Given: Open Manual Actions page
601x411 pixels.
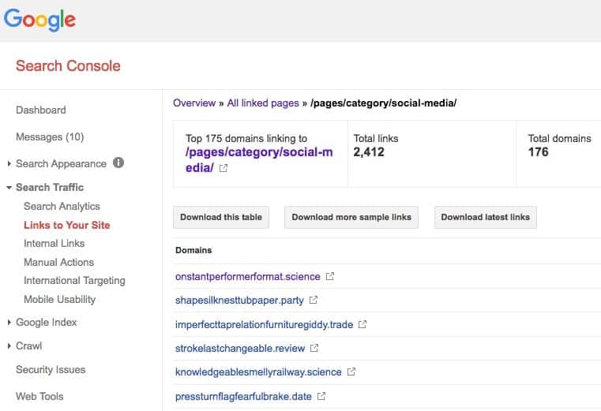Looking at the screenshot, I should coord(58,262).
